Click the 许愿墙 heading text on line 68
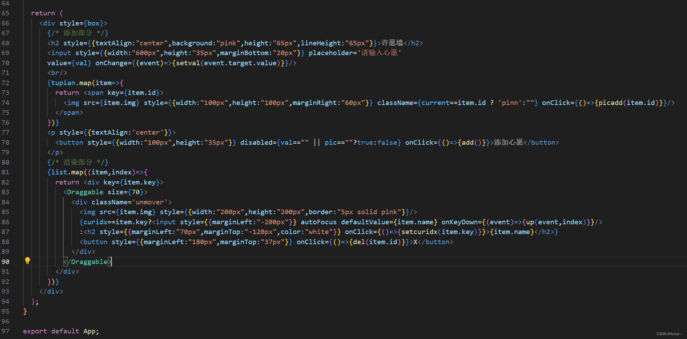 point(392,43)
